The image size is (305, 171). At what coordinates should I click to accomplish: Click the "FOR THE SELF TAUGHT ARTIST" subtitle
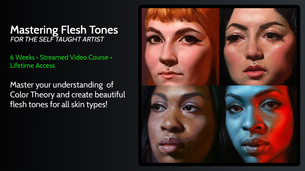click(57, 39)
